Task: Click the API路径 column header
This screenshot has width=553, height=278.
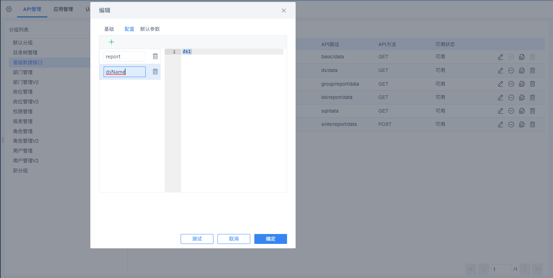Action: point(330,44)
